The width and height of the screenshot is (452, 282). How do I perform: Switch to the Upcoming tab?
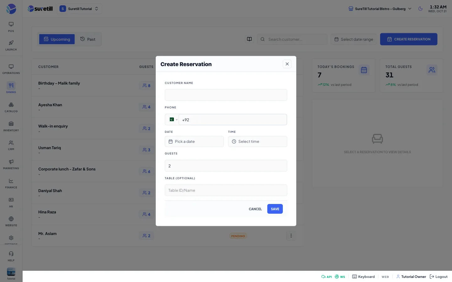tap(57, 39)
